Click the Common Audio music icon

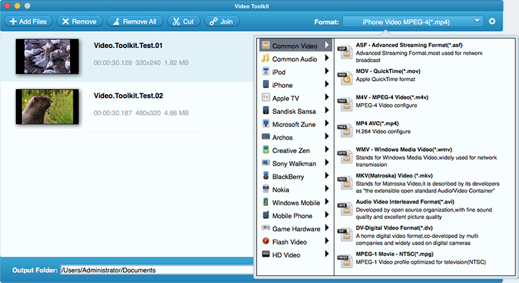click(x=266, y=59)
